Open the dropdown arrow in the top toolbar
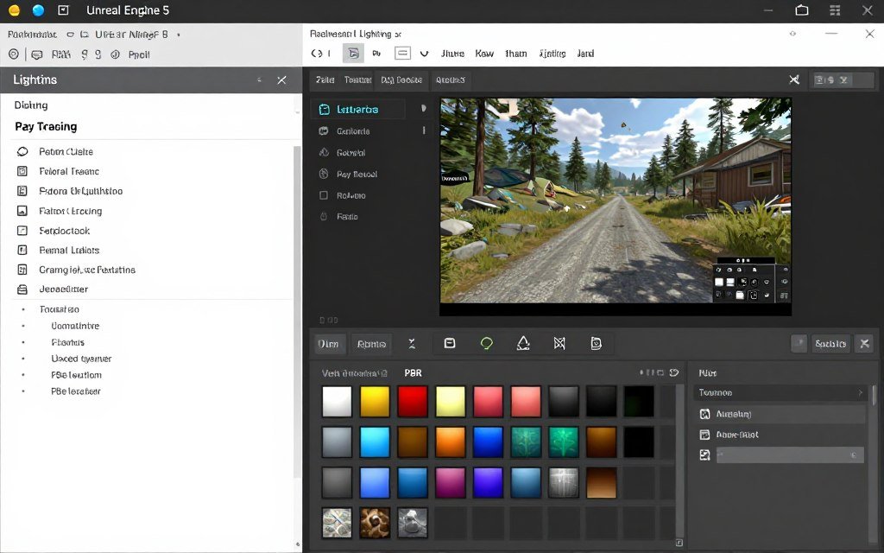 425,53
